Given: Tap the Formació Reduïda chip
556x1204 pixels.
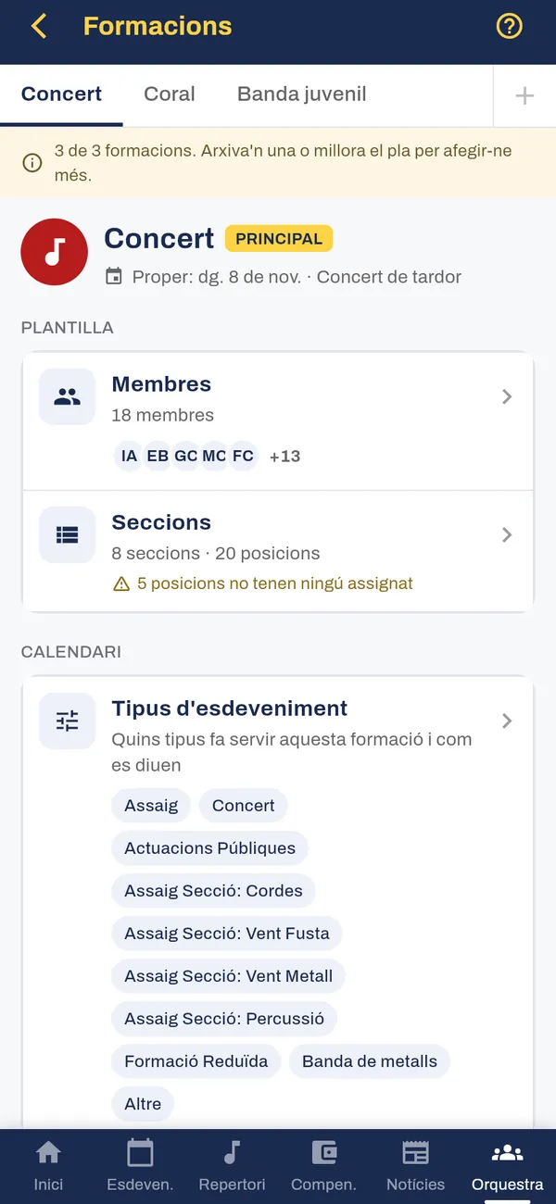Looking at the screenshot, I should pos(196,1061).
